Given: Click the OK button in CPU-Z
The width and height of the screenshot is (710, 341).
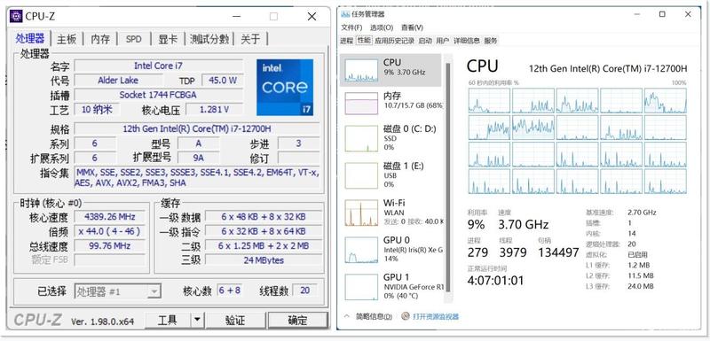Looking at the screenshot, I should 297,321.
